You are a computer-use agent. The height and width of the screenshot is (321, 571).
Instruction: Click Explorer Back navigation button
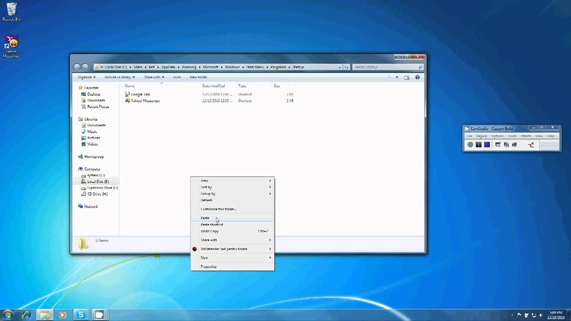(x=77, y=67)
